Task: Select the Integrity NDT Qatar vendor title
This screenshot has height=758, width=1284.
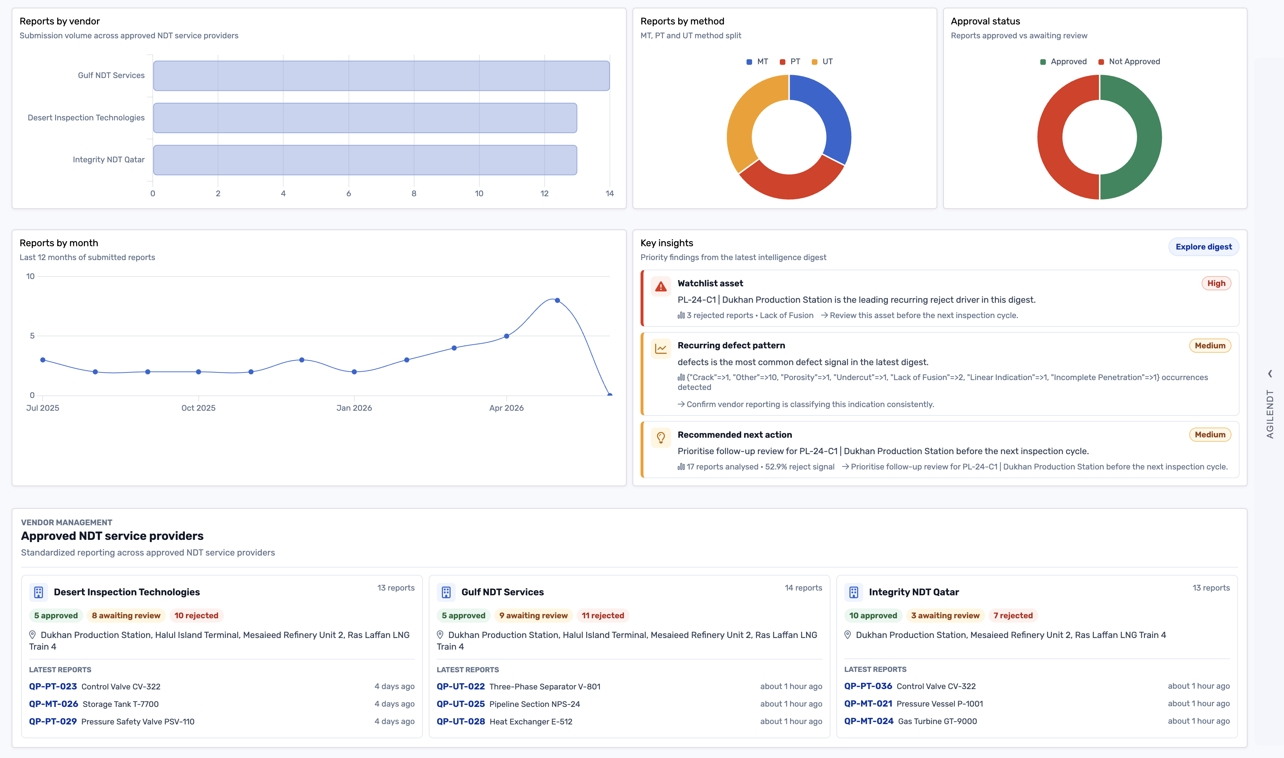Action: point(914,592)
